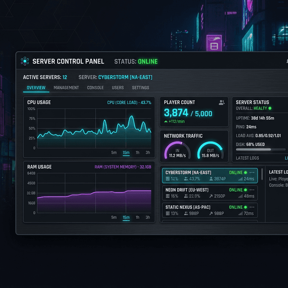Click the server stack icon in Cyberstorm row
This screenshot has height=288, width=288.
[x=168, y=179]
